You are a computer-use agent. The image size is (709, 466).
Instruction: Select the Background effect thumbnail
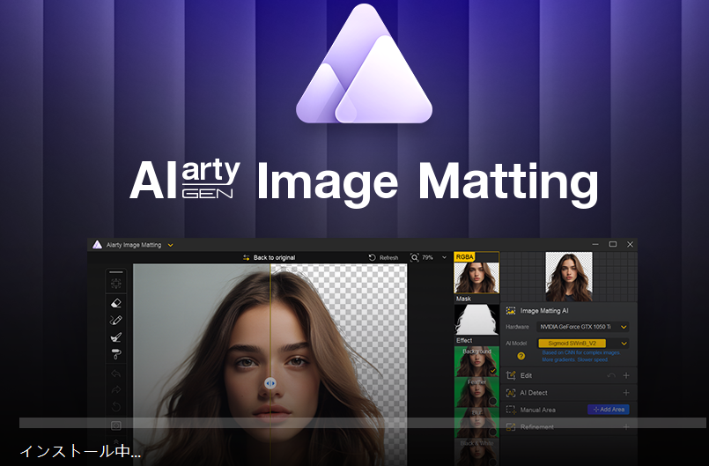pyautogui.click(x=476, y=361)
